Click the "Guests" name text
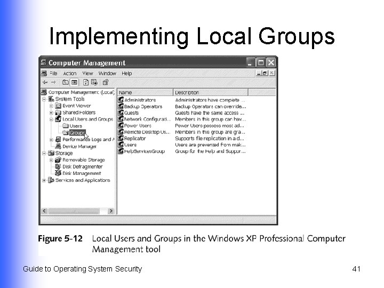 pyautogui.click(x=132, y=113)
